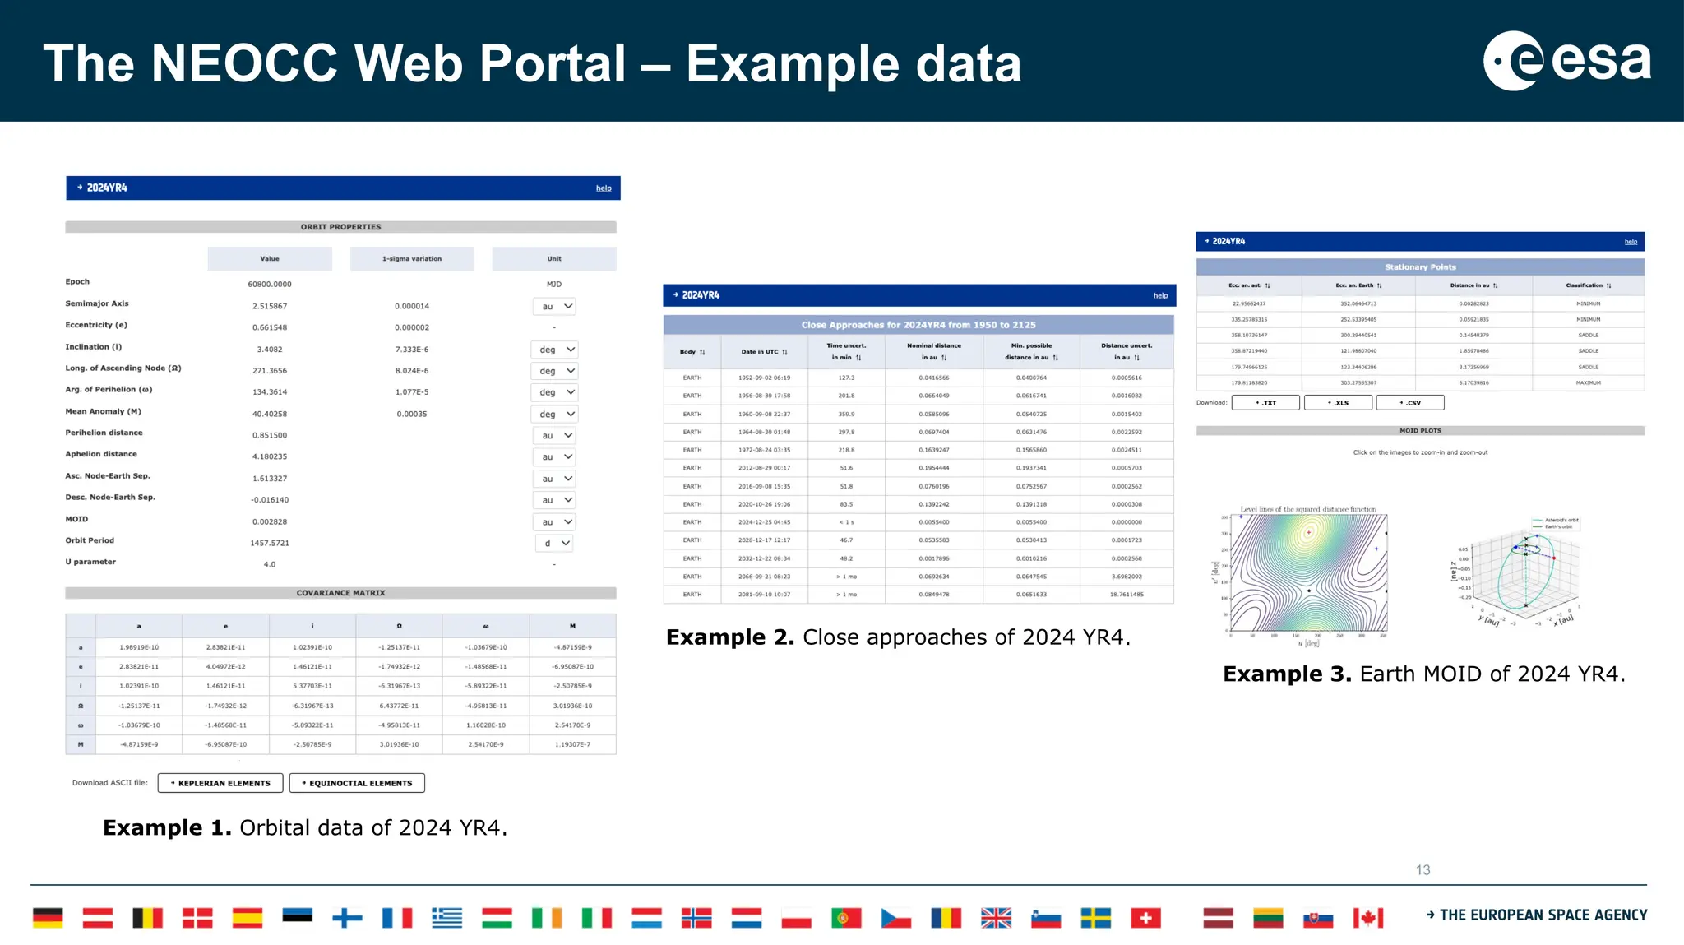The width and height of the screenshot is (1684, 945).
Task: Open the Aphelion distance unit dropdown
Action: [x=554, y=456]
